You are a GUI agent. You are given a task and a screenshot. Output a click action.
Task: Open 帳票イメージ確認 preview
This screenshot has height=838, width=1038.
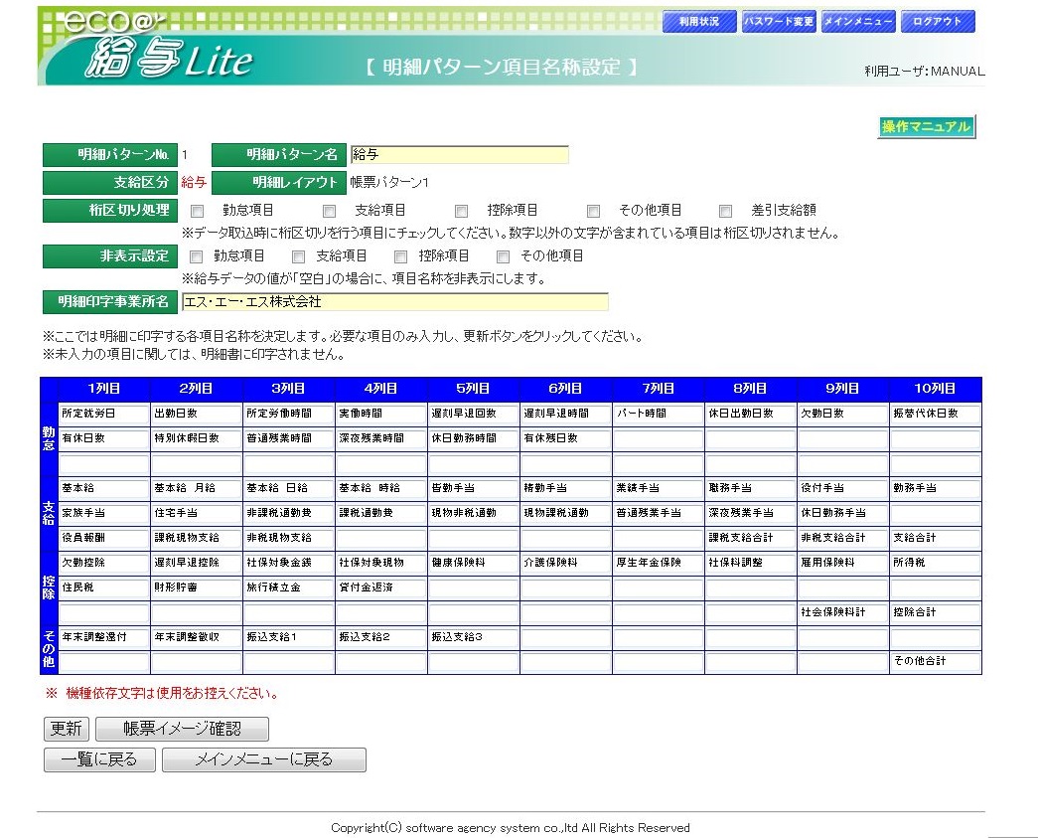pos(182,729)
